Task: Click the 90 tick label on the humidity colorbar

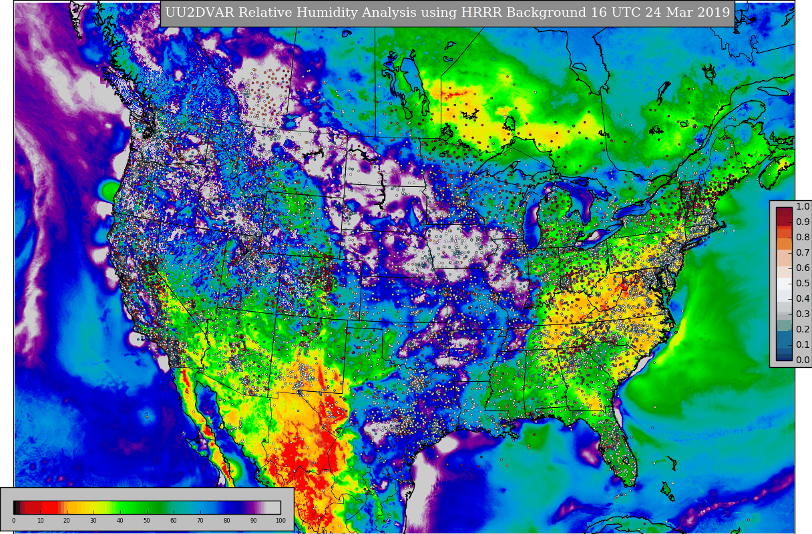Action: click(254, 521)
